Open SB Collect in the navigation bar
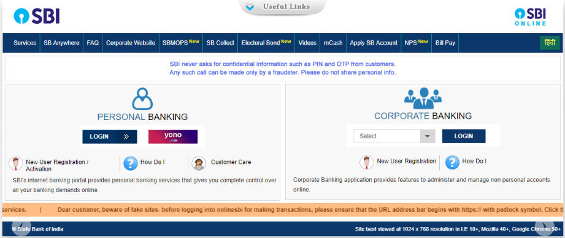 [x=220, y=43]
